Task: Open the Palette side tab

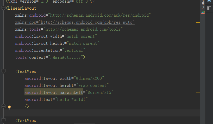Action: (203, 7)
